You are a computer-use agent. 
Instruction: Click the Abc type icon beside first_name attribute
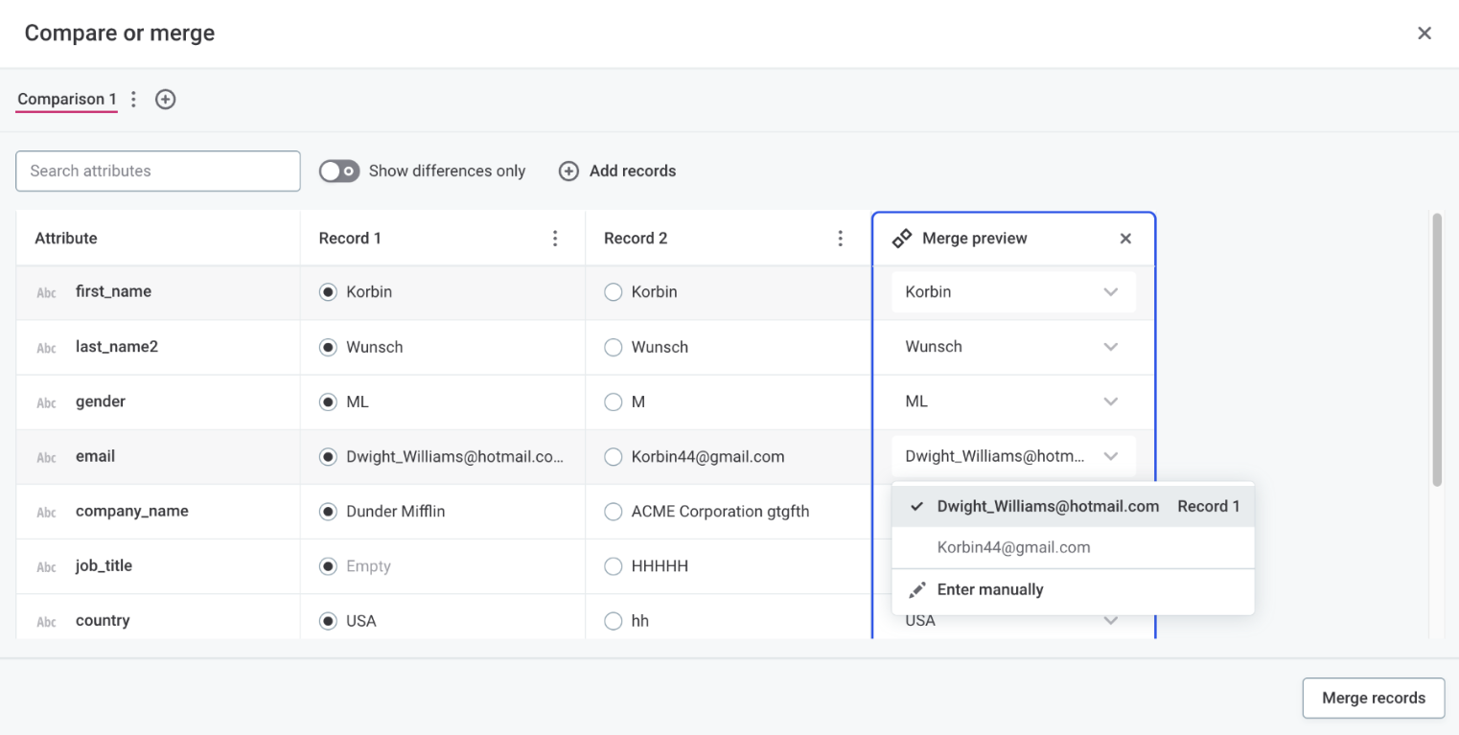(x=46, y=292)
